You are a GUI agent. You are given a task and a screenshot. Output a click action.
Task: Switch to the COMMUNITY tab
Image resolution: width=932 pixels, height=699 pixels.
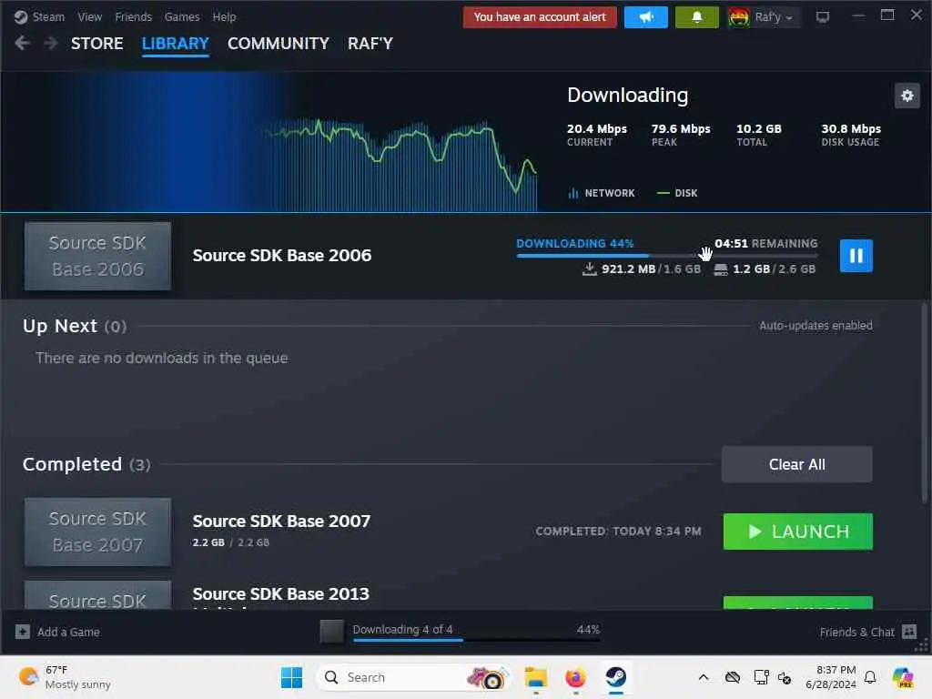pos(279,44)
